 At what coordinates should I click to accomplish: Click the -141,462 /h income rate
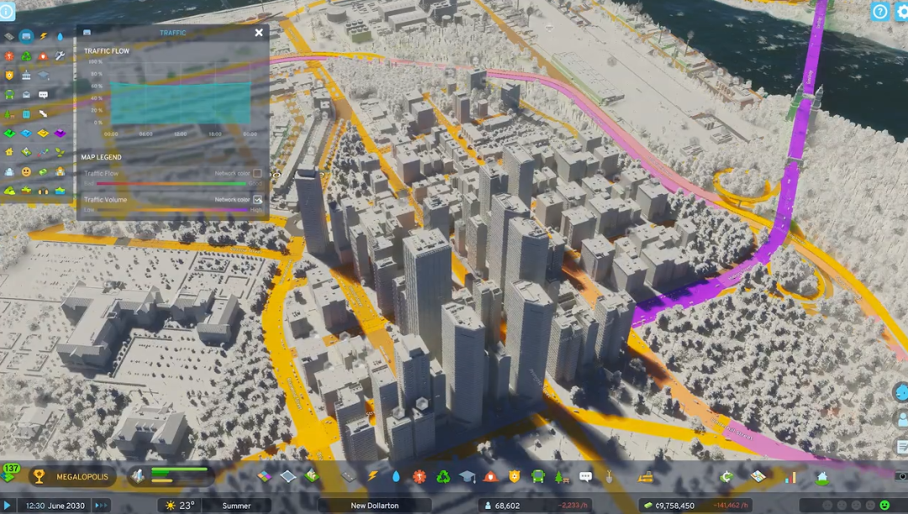coord(732,506)
